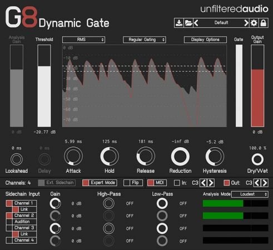Click the Release knob
This screenshot has width=273, height=250.
(x=146, y=156)
